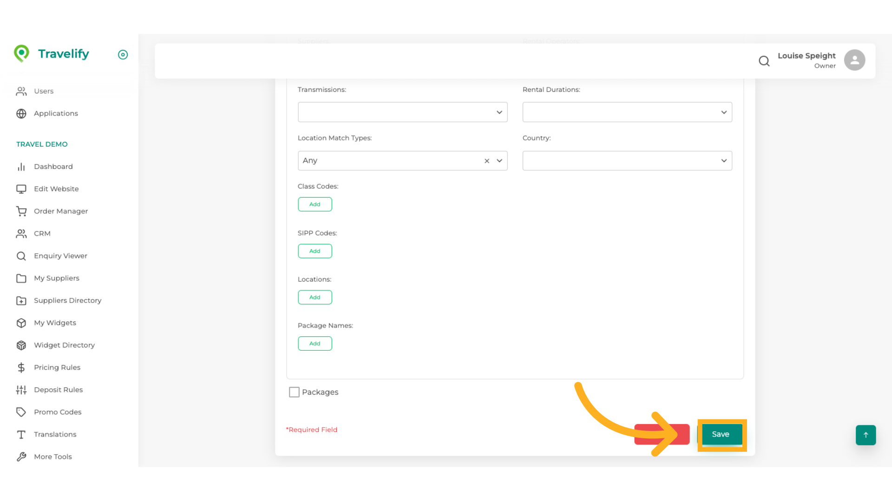
Task: Open Dashboard from the sidebar
Action: (53, 167)
